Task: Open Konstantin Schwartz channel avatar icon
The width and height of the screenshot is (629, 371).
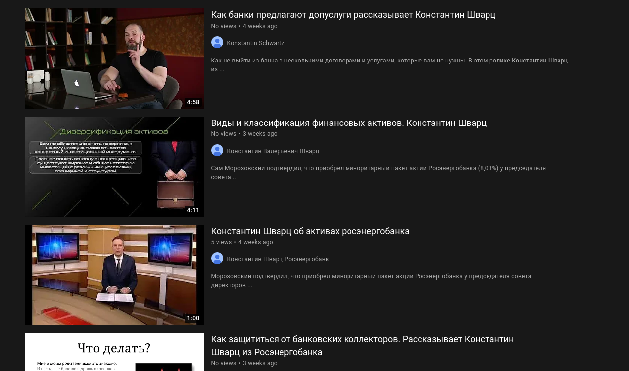Action: pos(217,43)
